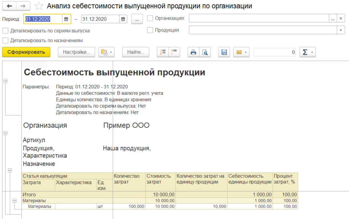Enable the Продукция filter checkbox
The height and width of the screenshot is (219, 349).
(x=150, y=30)
